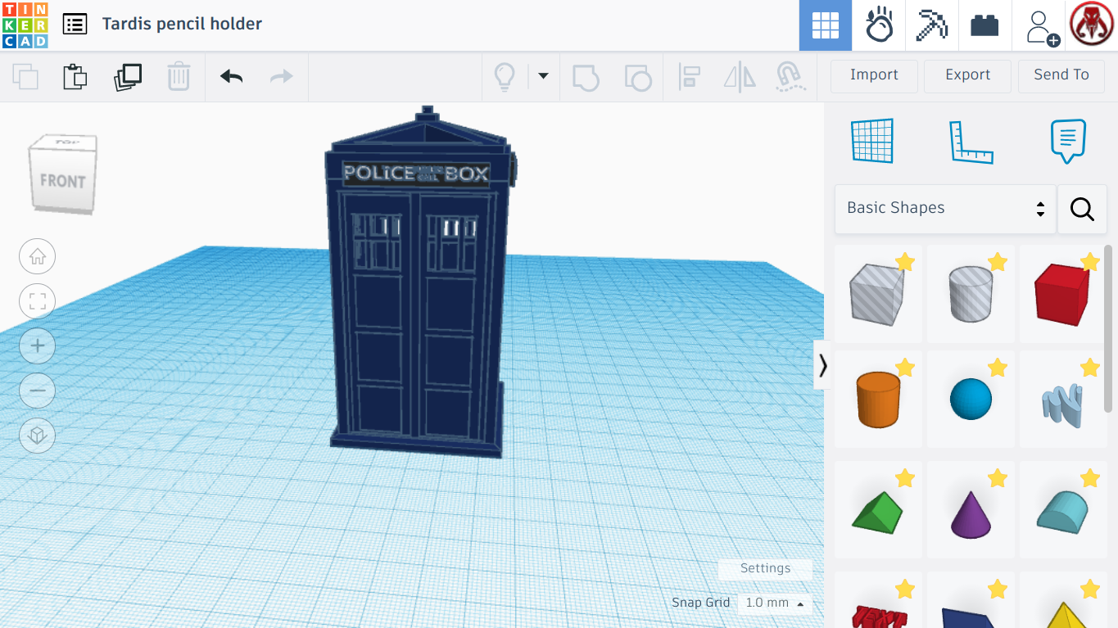
Task: Click the Tardis pencil holder title
Action: [x=182, y=24]
